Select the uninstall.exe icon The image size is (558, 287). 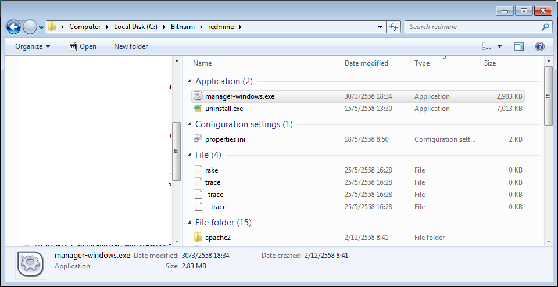coord(198,109)
